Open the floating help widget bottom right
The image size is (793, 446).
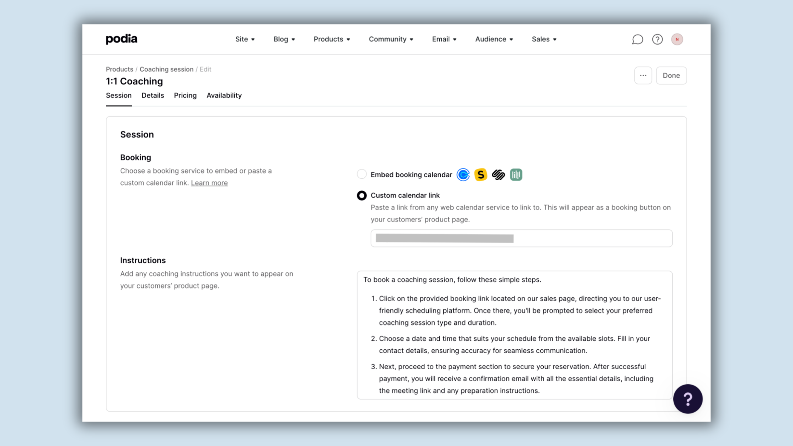688,399
